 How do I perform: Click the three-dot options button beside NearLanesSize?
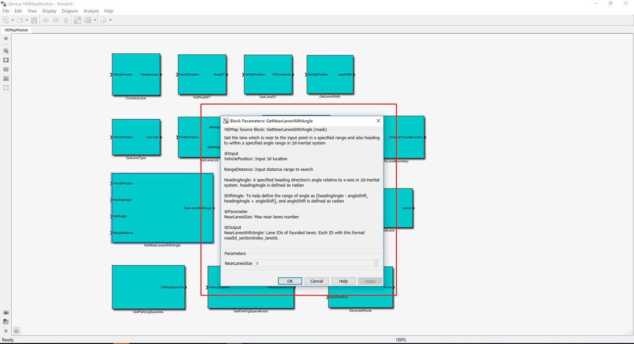pyautogui.click(x=376, y=263)
